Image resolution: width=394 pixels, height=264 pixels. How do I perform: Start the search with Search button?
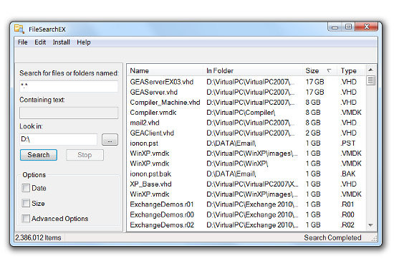(39, 155)
